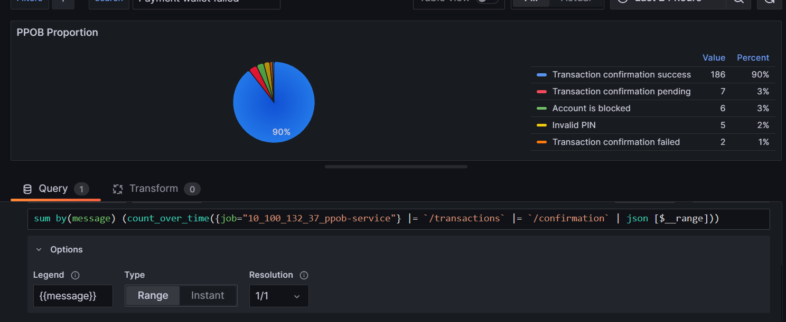Click the value 7 for pending row

tap(723, 92)
